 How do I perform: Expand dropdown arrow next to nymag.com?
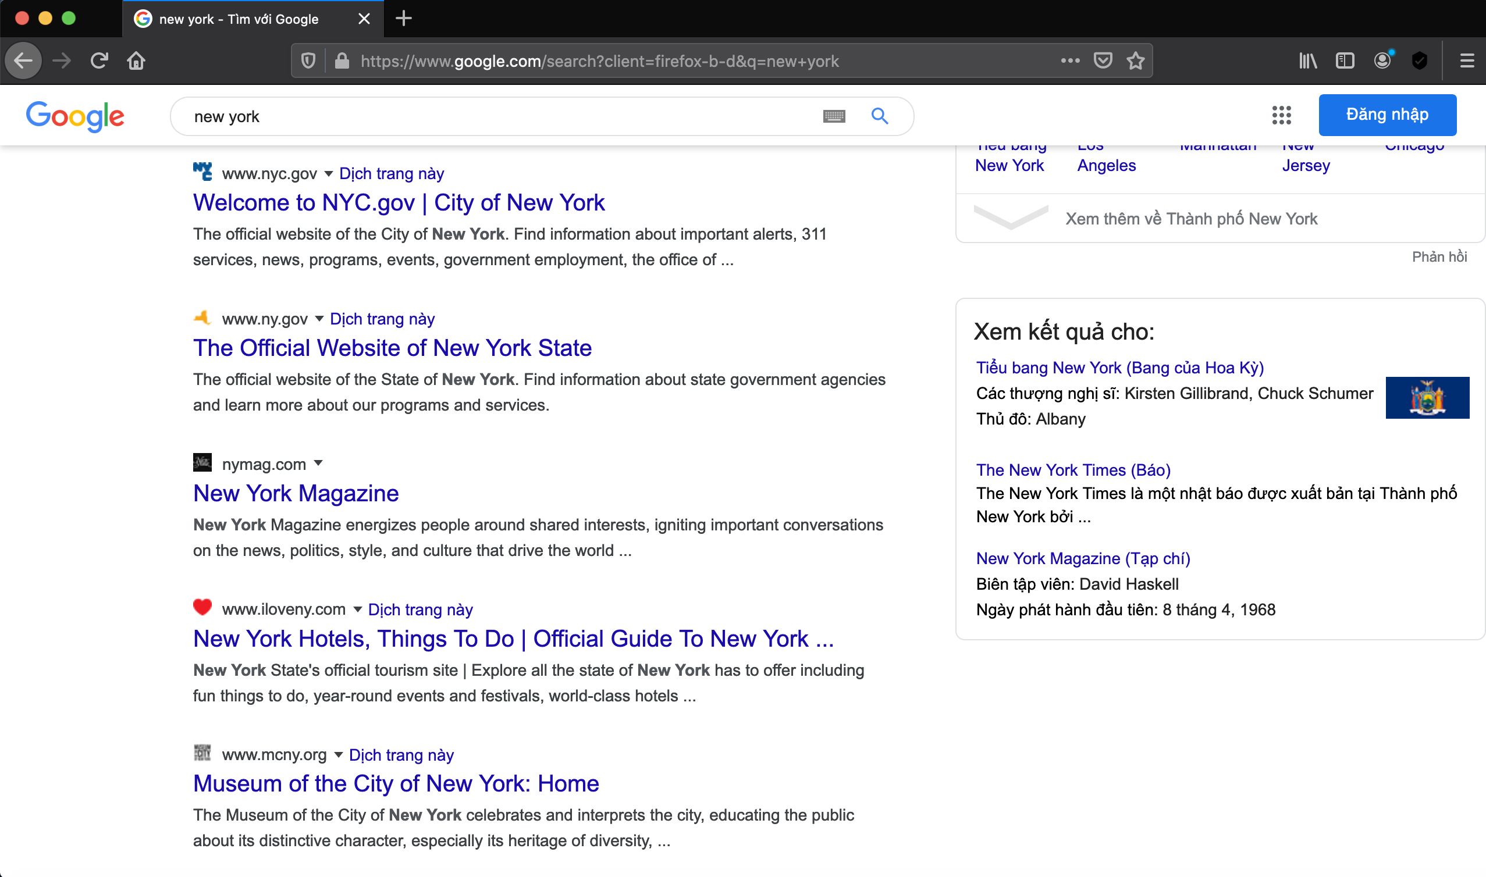point(319,464)
